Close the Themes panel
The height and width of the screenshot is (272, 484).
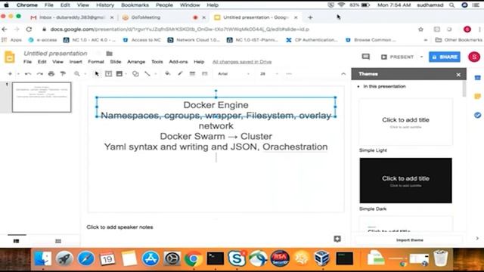click(458, 75)
